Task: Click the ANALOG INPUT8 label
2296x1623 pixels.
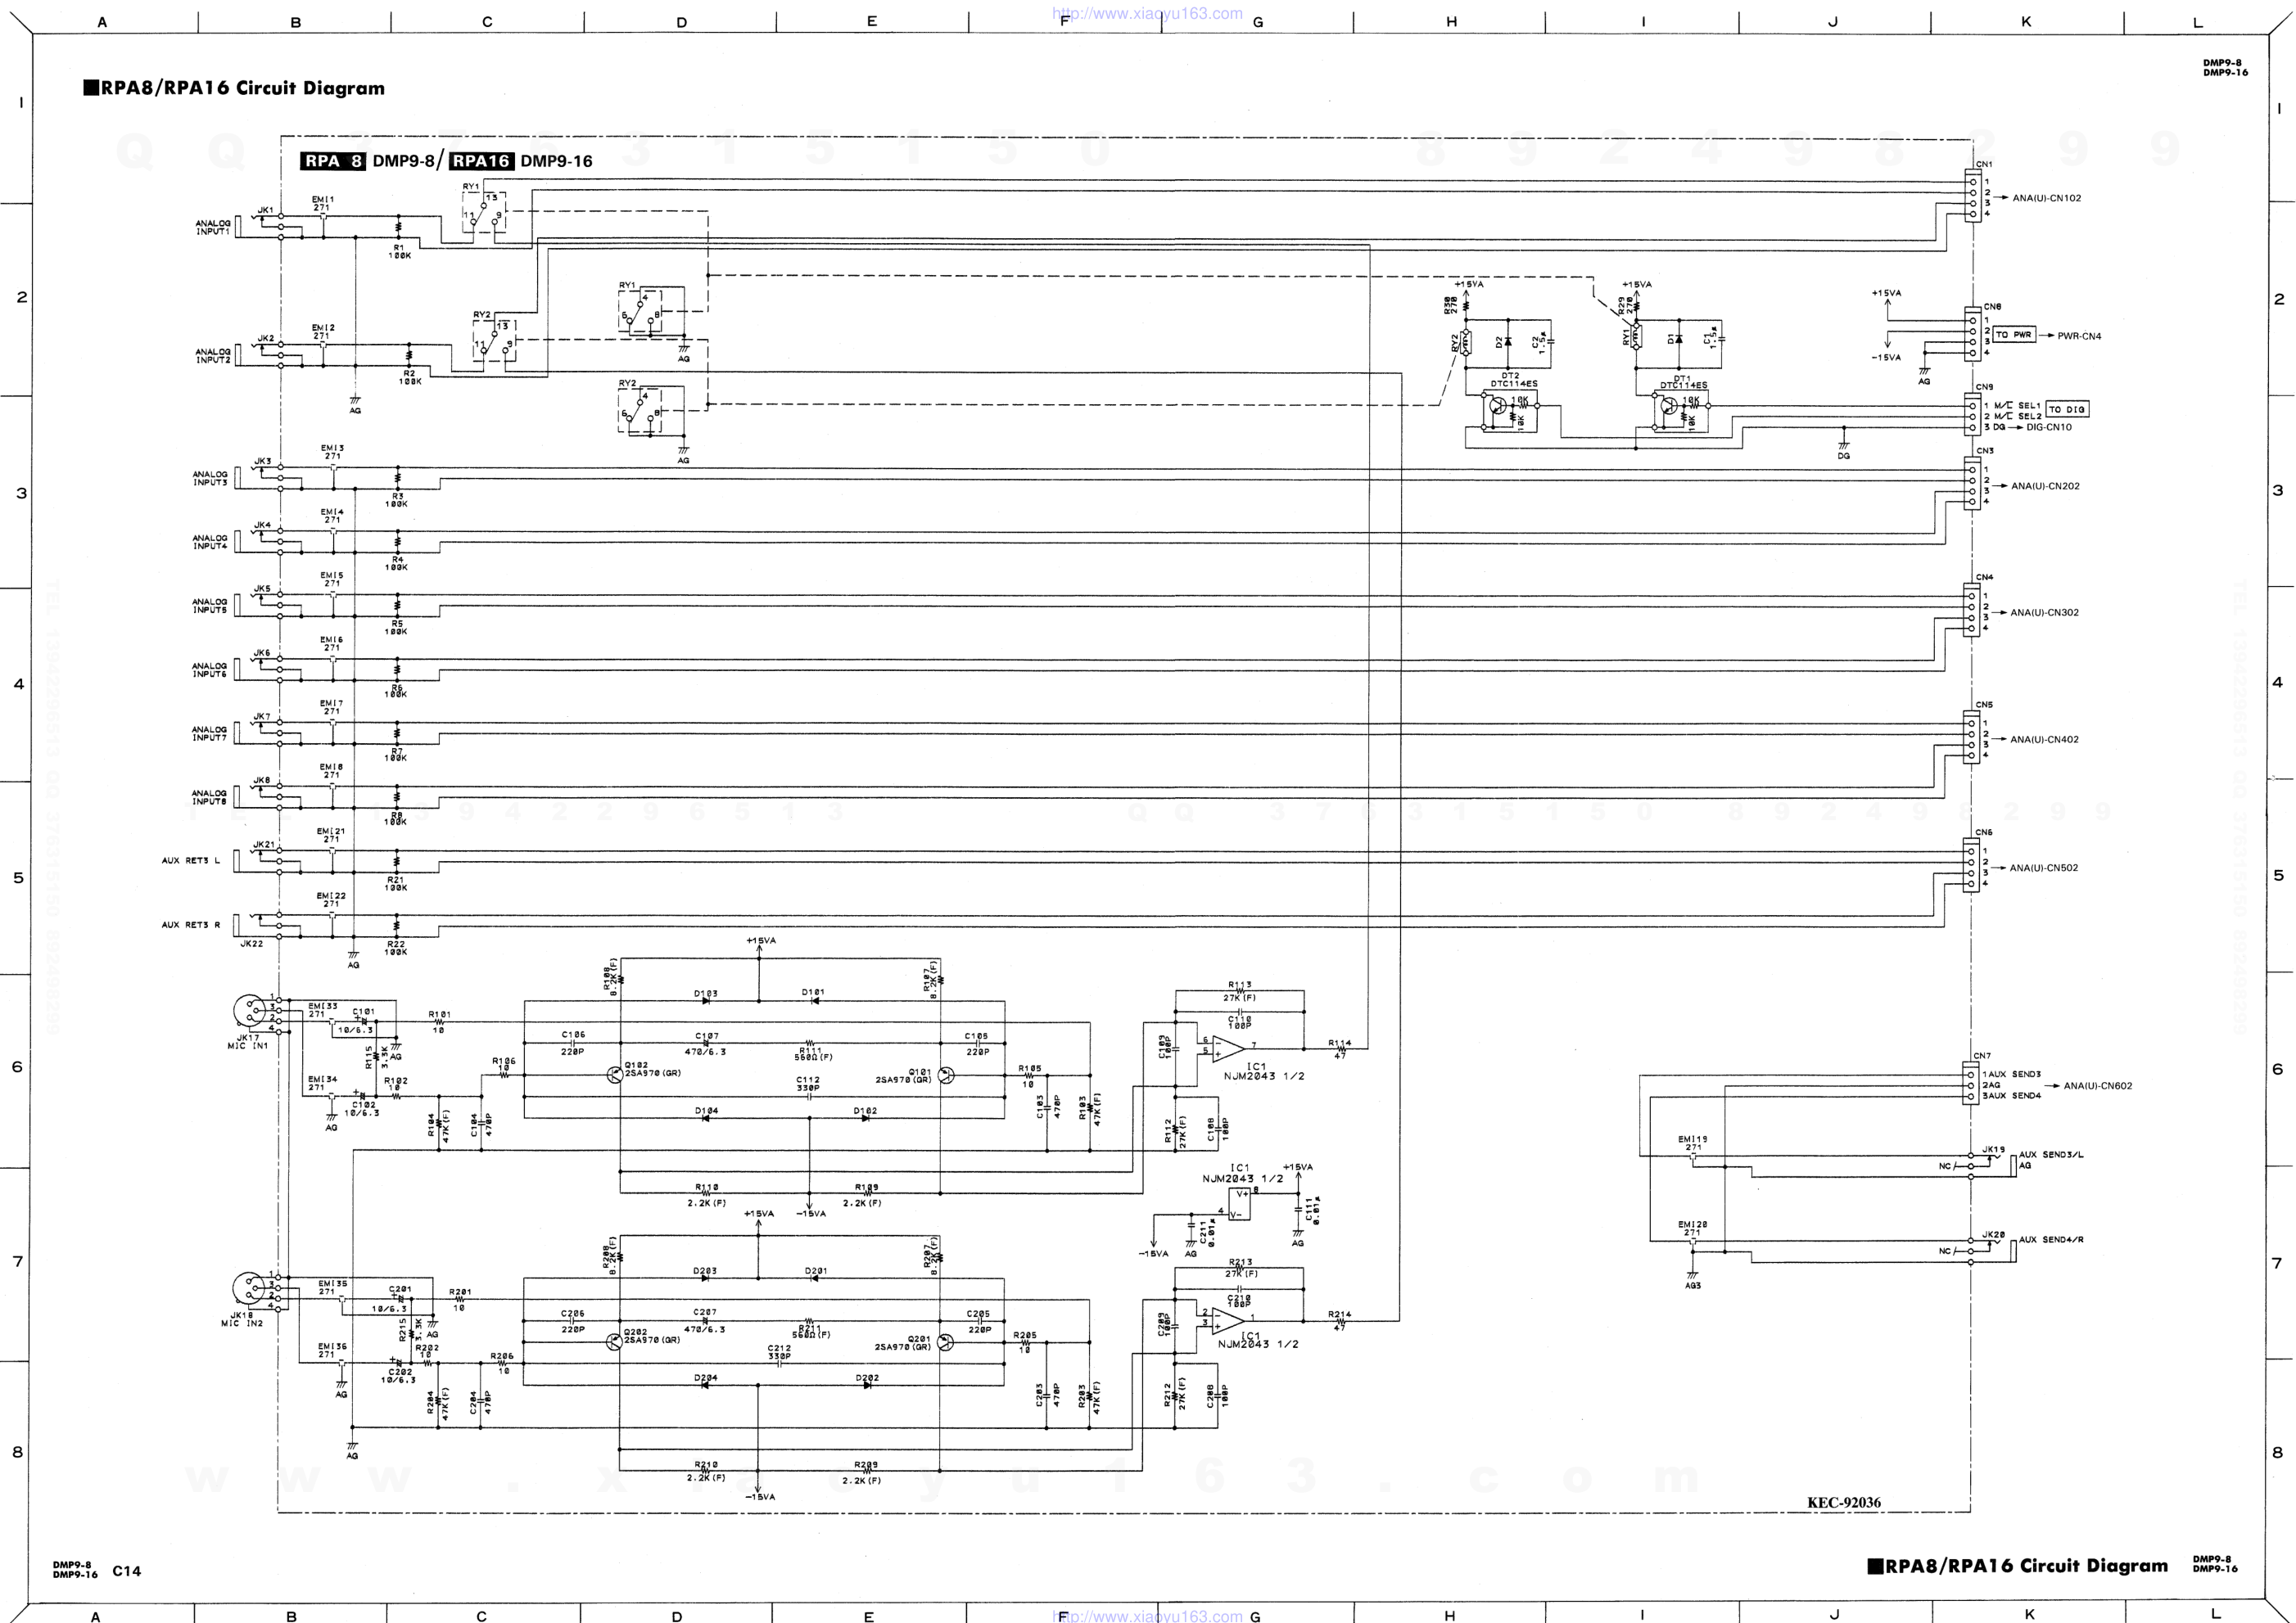Action: point(210,797)
